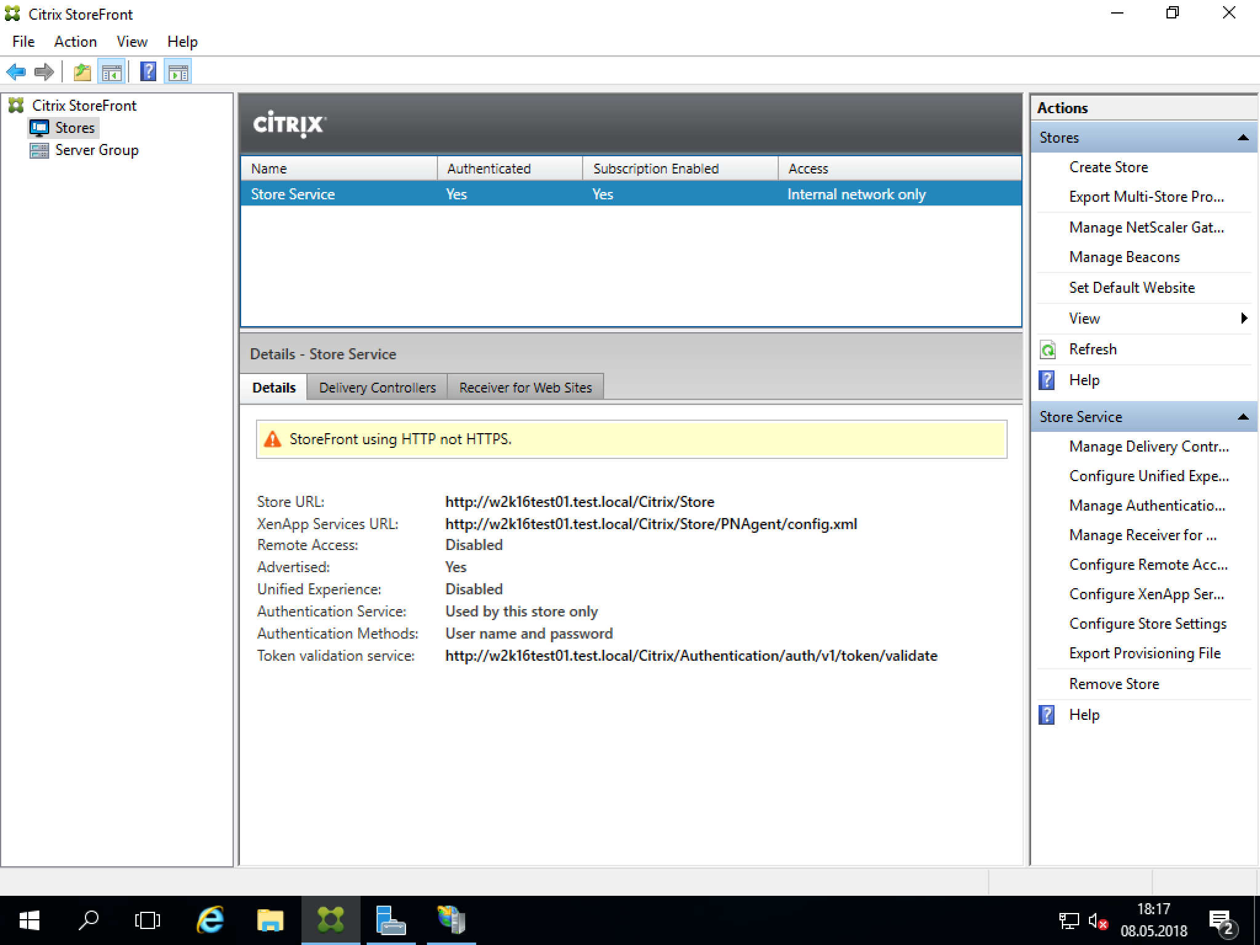Select the Store Service row
This screenshot has height=945, width=1260.
pyautogui.click(x=293, y=194)
